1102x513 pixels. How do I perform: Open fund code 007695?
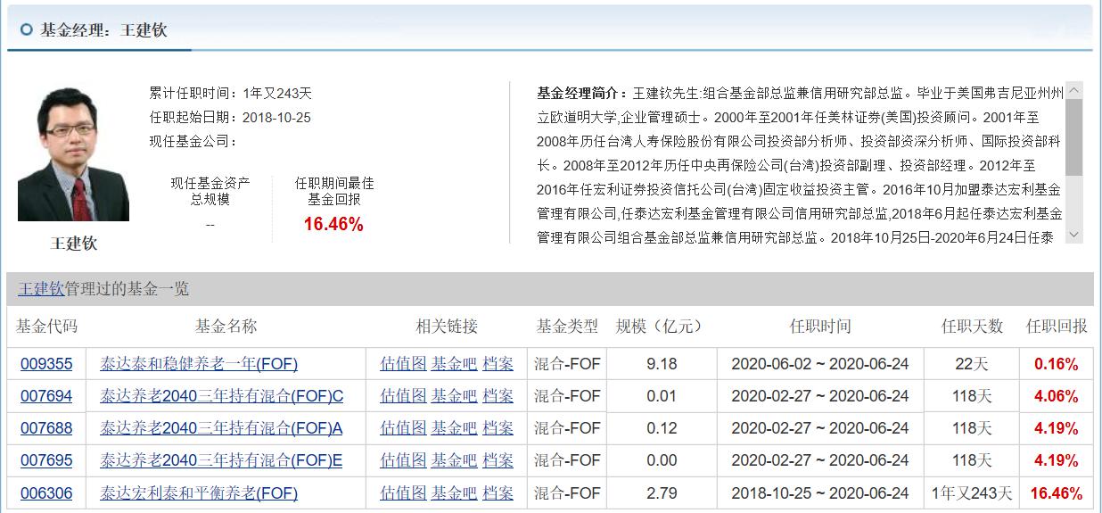(x=46, y=460)
